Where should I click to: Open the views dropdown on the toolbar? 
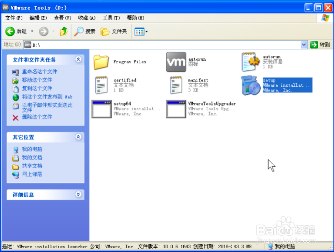click(x=146, y=31)
